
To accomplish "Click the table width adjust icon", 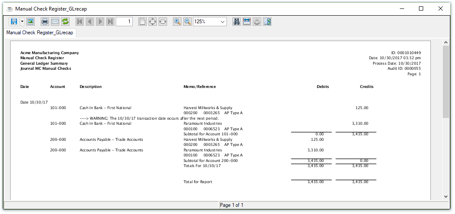I will 247,22.
